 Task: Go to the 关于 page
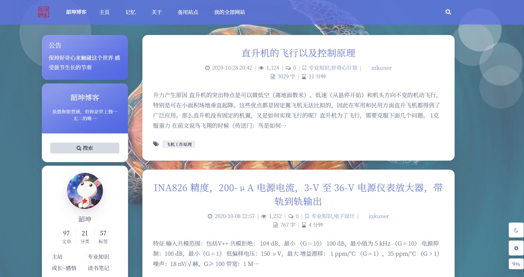(156, 12)
